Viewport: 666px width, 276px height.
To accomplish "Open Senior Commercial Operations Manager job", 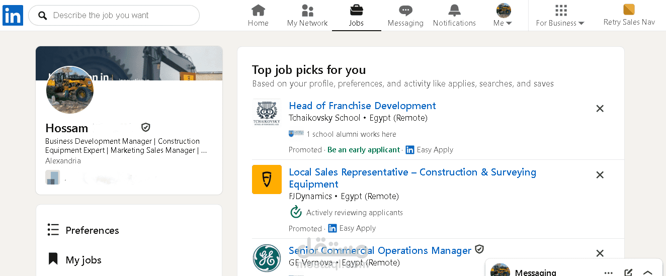I will coord(380,250).
